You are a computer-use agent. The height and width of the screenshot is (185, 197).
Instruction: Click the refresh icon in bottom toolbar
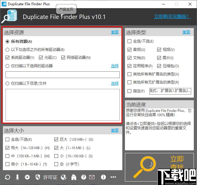[x=8, y=177]
